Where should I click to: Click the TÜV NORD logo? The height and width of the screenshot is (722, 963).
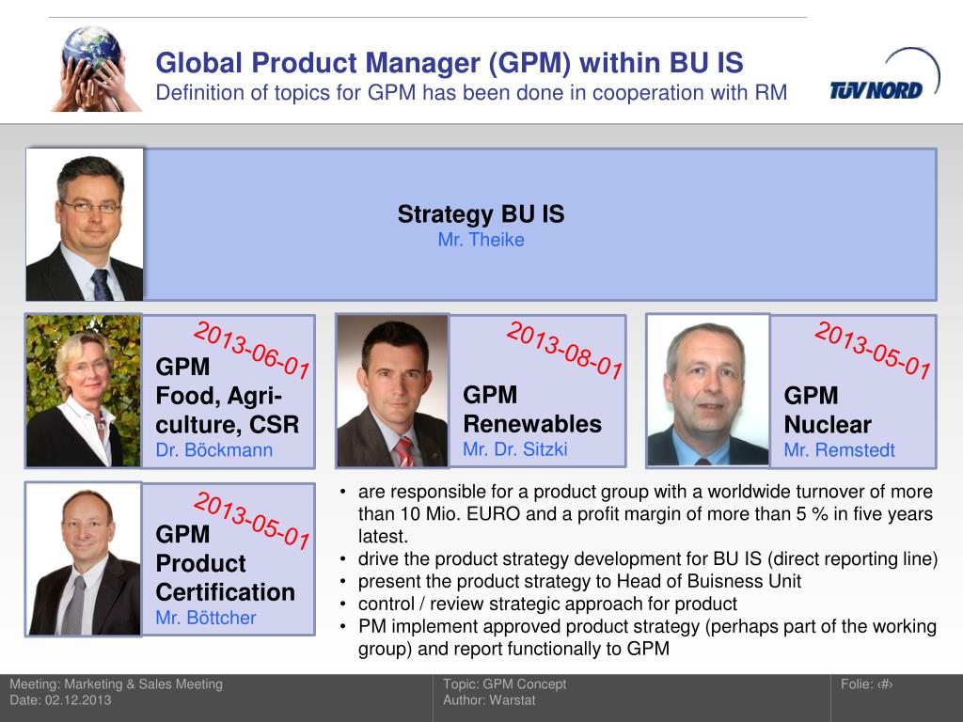click(x=884, y=75)
